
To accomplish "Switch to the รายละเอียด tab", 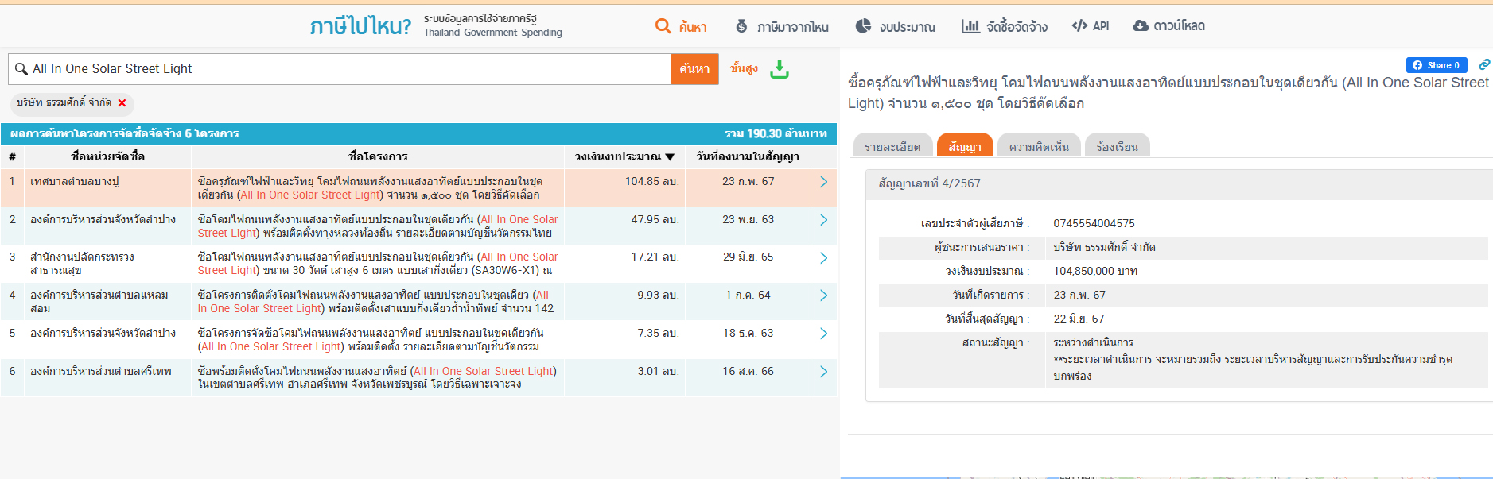I will click(x=892, y=147).
